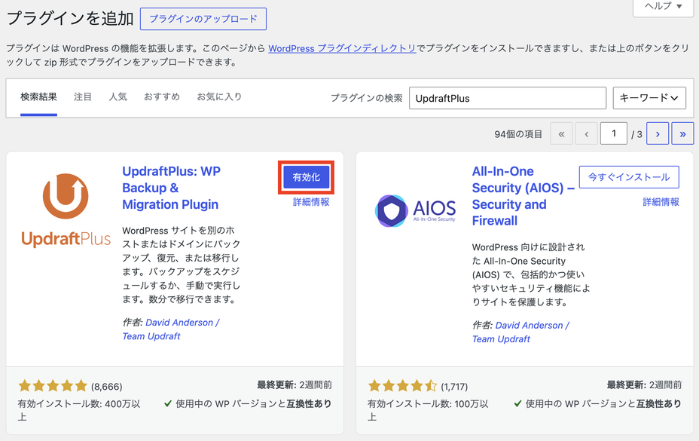Viewport: 699px width, 441px height.
Task: Click the UpdraftPlus five-star rating
Action: pyautogui.click(x=53, y=386)
